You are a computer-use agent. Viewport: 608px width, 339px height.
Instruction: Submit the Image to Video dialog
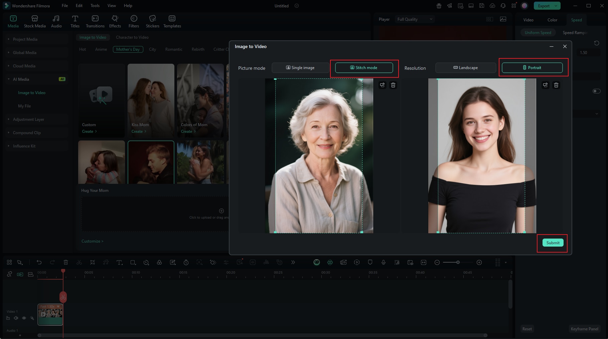[553, 243]
